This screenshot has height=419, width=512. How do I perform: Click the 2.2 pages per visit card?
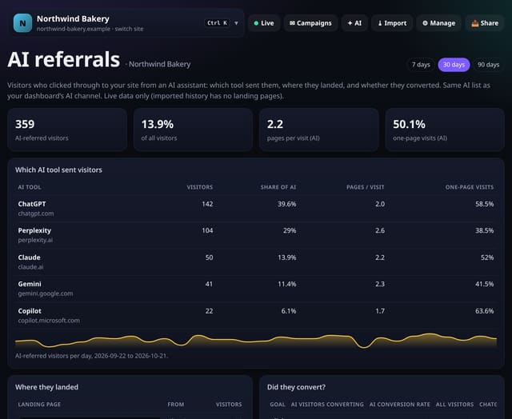point(319,130)
